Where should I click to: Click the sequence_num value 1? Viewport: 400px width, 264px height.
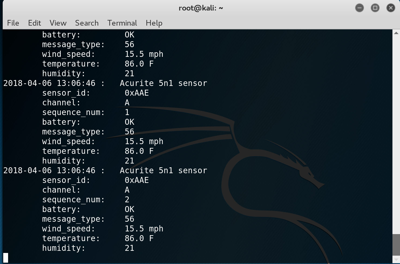click(x=127, y=112)
